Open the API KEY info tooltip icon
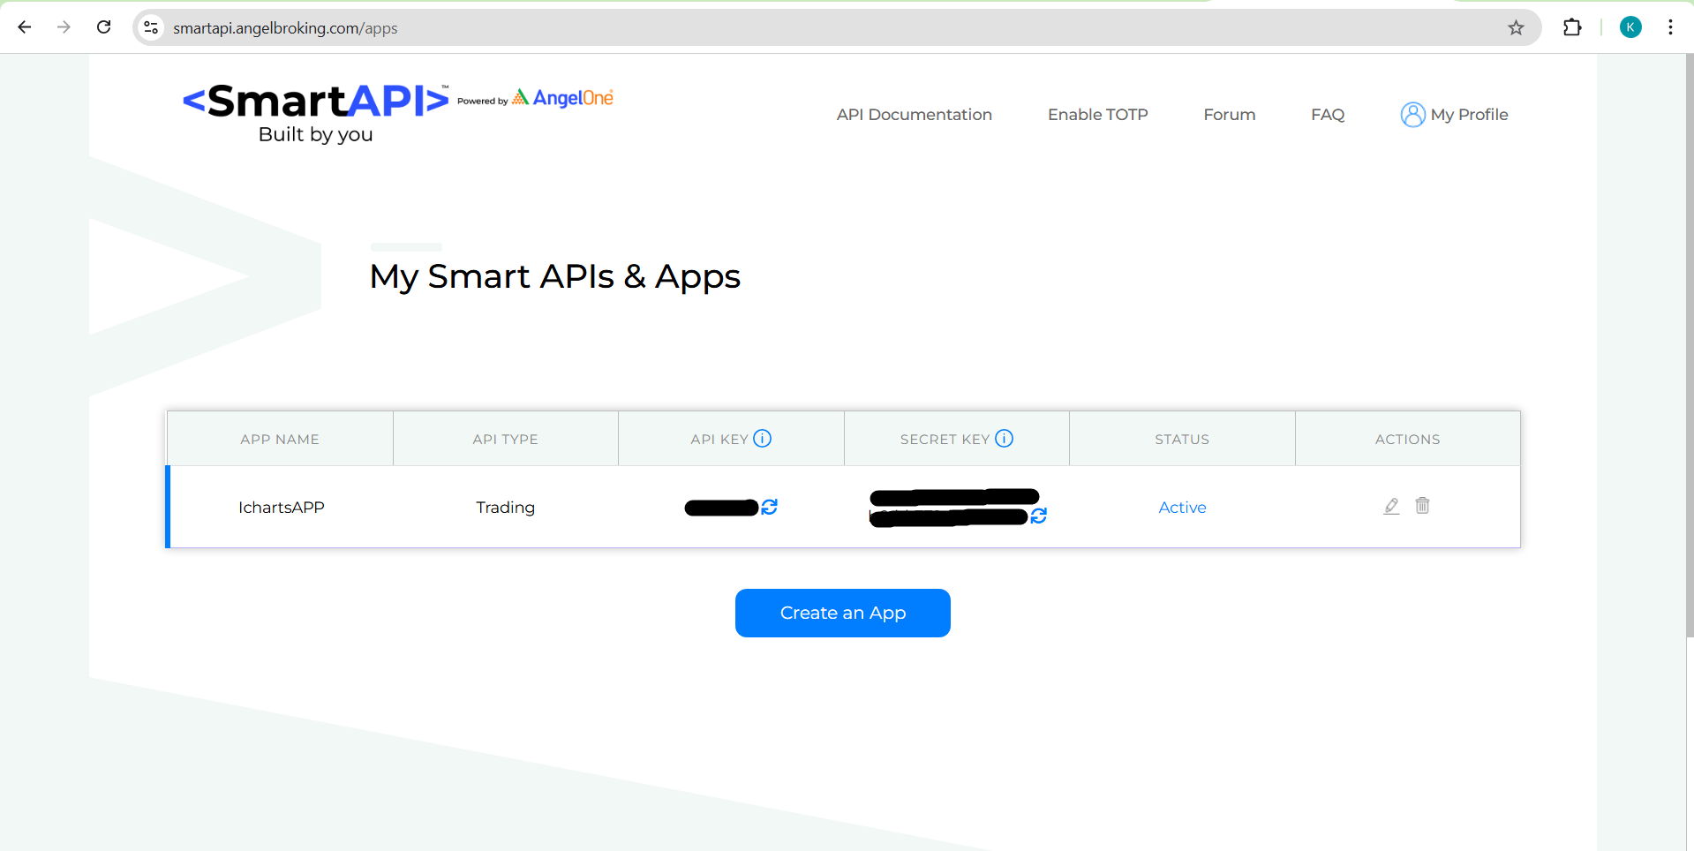Viewport: 1694px width, 851px height. coord(763,438)
